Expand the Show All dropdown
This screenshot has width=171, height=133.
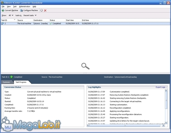[11, 15]
